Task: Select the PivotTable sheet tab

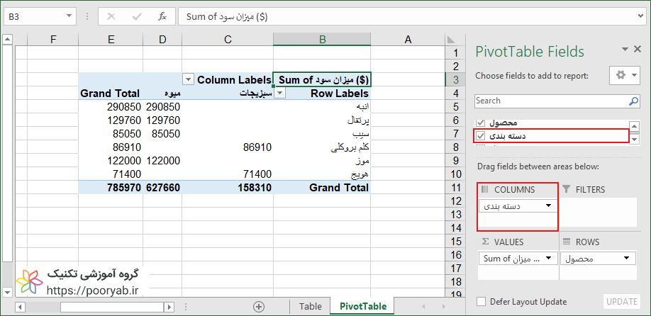Action: [363, 307]
